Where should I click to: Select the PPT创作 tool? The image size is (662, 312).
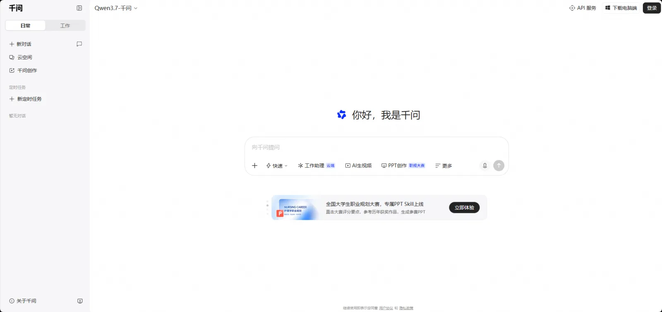403,165
